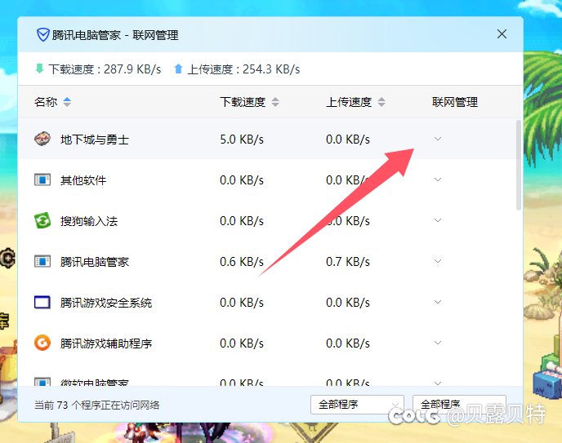
Task: Expand network options for 腾讯游戏安全系统
Action: pyautogui.click(x=438, y=302)
